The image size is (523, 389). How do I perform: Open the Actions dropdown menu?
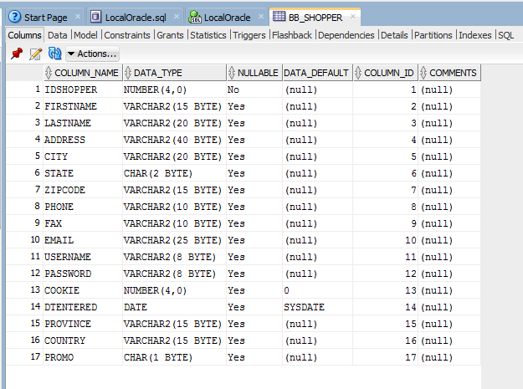pyautogui.click(x=92, y=54)
